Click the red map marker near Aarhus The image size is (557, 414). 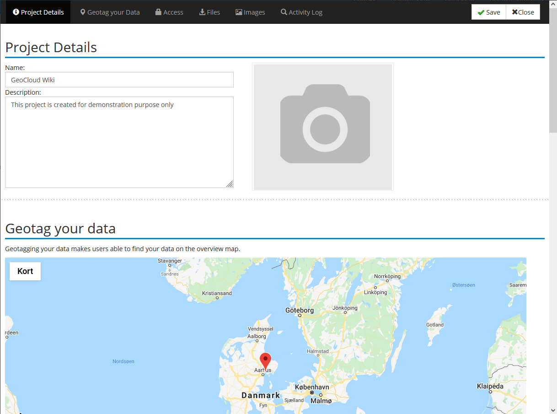(x=265, y=361)
